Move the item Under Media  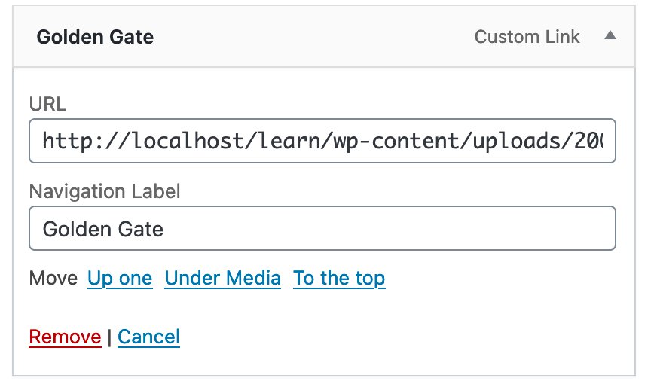(222, 279)
